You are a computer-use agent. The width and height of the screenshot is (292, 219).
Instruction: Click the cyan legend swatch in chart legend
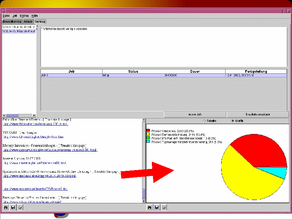pyautogui.click(x=148, y=141)
